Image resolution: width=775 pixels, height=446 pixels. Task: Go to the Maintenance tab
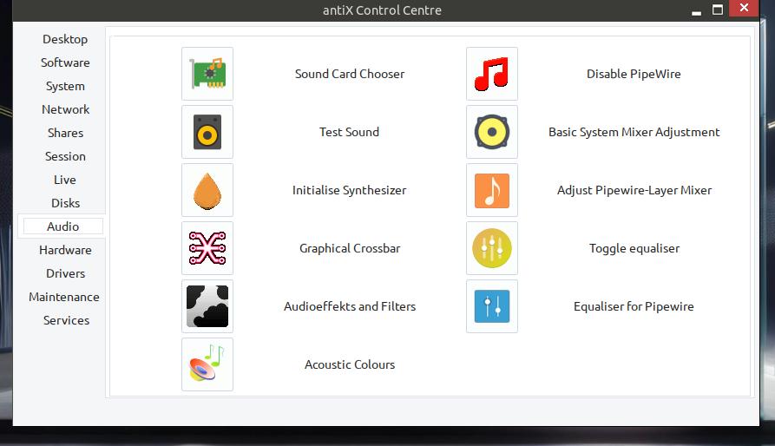tap(63, 297)
